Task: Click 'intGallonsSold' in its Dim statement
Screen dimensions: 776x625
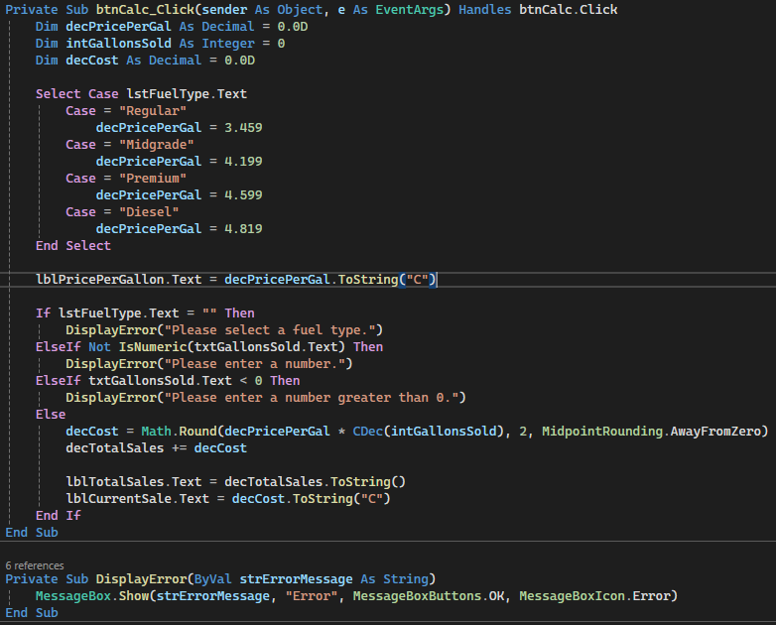Action: 118,44
